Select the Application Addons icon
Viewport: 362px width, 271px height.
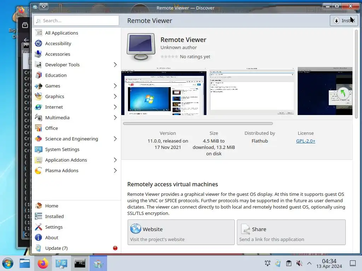(x=39, y=160)
